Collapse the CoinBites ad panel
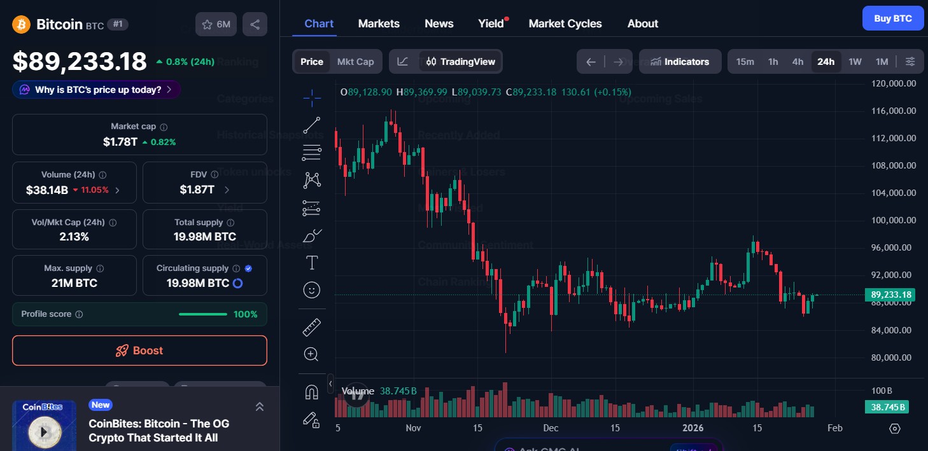The width and height of the screenshot is (928, 451). 260,406
